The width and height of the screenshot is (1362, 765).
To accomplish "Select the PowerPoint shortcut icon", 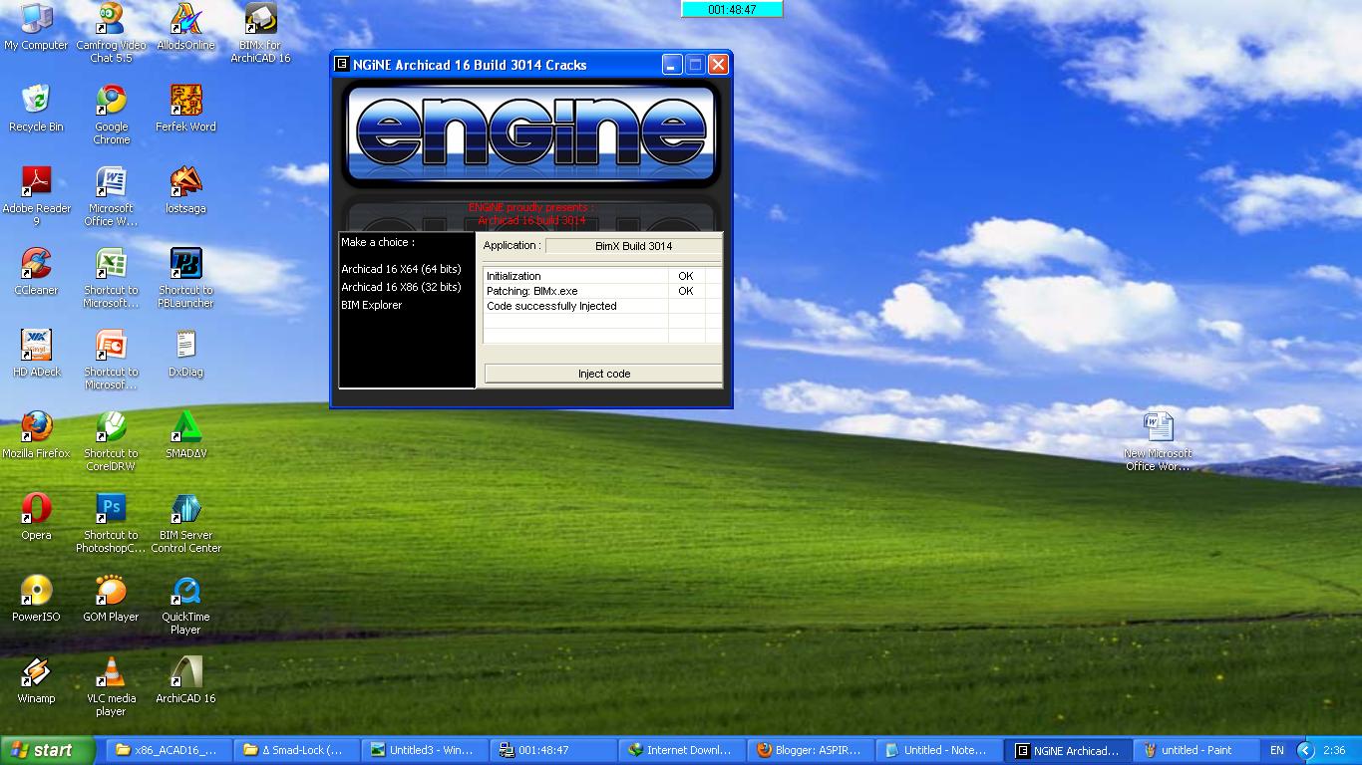I will (111, 360).
